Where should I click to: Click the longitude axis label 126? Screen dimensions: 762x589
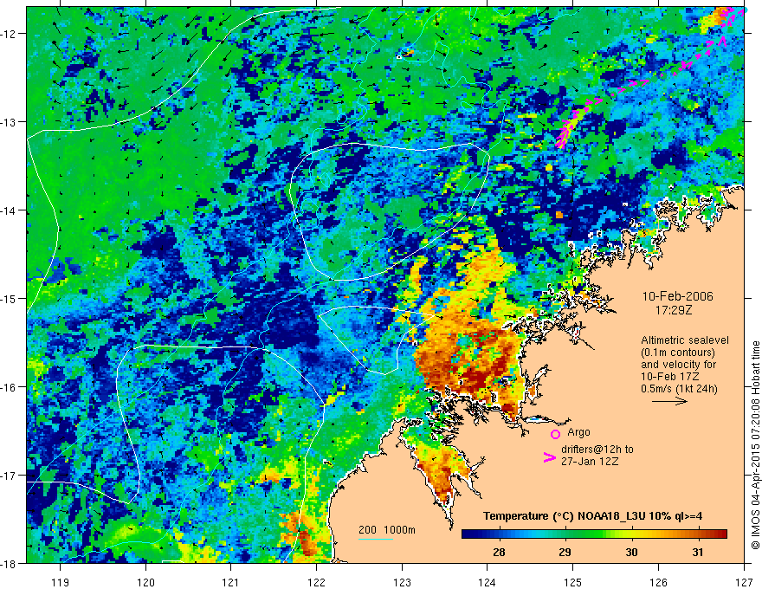click(x=658, y=582)
